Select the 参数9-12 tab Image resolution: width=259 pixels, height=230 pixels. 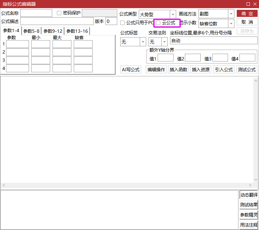tap(53, 31)
